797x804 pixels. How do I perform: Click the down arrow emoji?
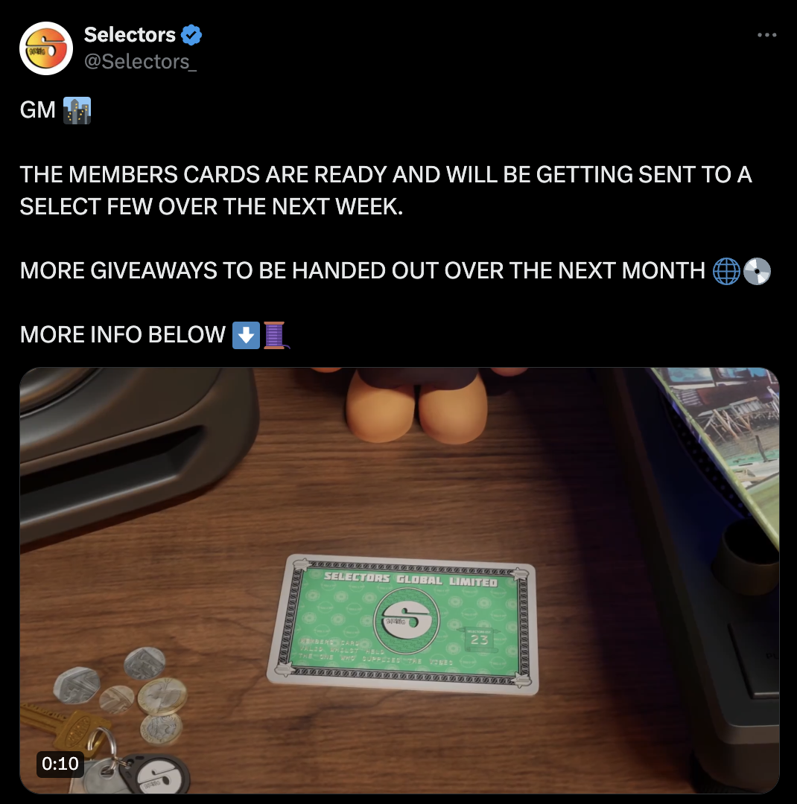[x=246, y=335]
